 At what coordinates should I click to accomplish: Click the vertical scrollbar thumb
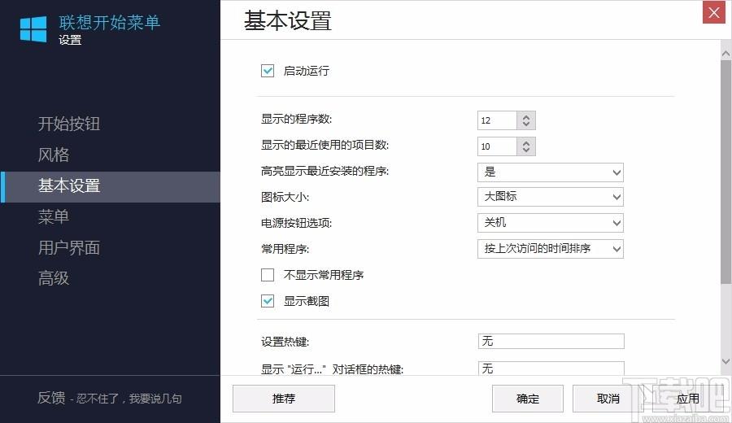(726, 172)
